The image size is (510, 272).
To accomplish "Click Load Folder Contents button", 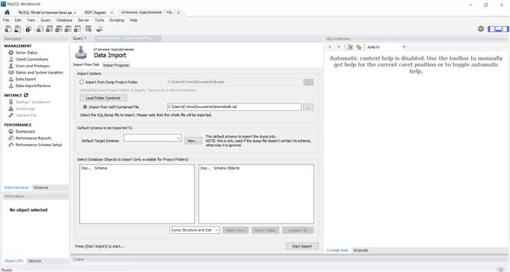I will pyautogui.click(x=103, y=98).
